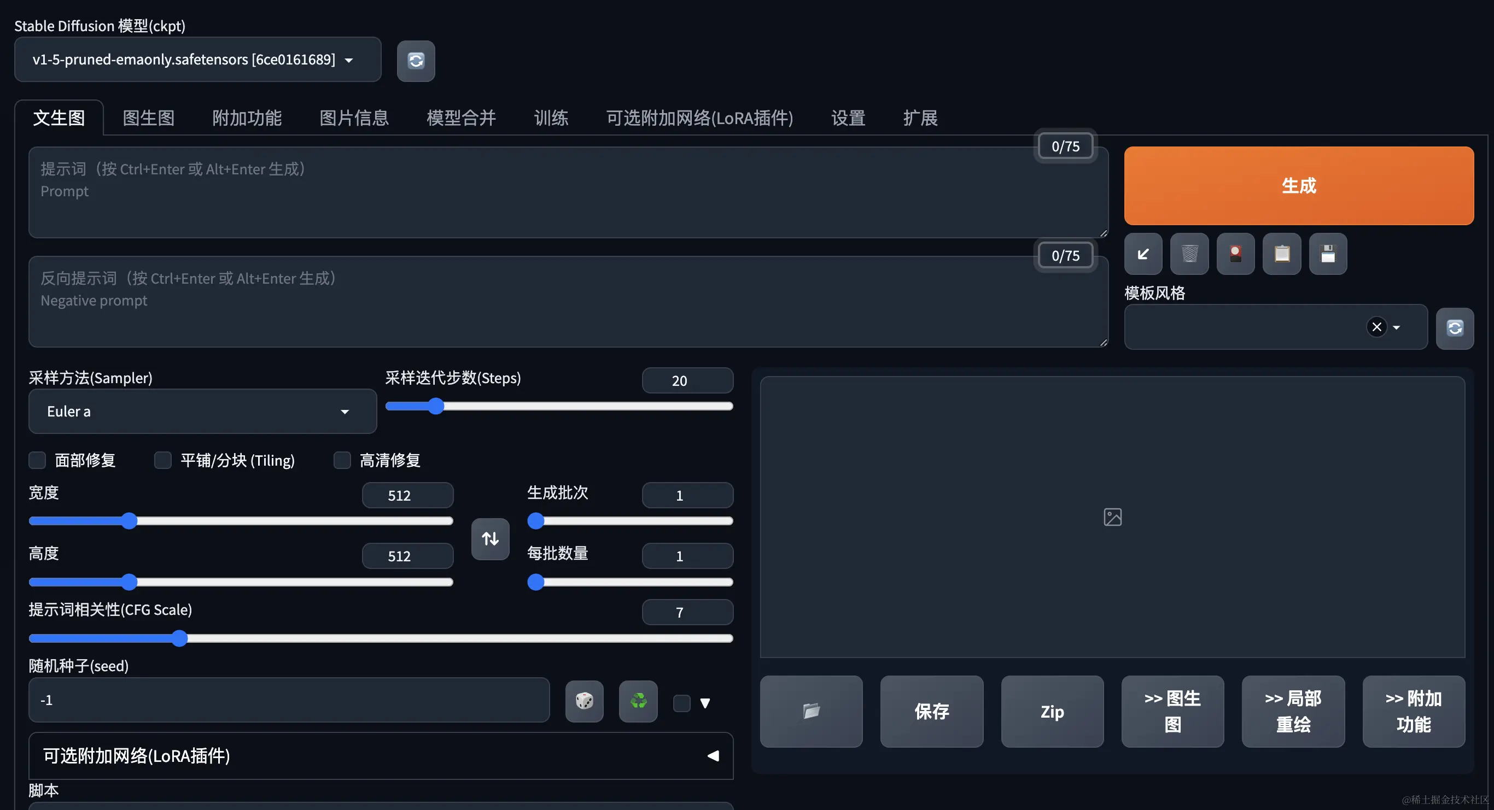Toggle the 平铺/分块 (Tiling) checkbox
Screen dimensions: 1494x810
tap(163, 460)
